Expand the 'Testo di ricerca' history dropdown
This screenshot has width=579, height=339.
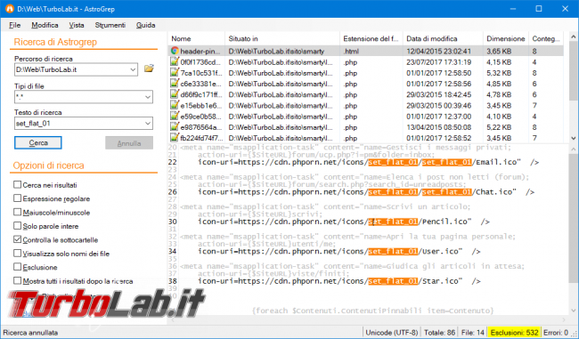pyautogui.click(x=148, y=123)
